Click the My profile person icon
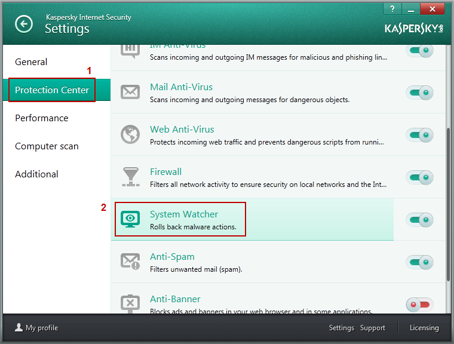The width and height of the screenshot is (454, 344). [x=19, y=327]
